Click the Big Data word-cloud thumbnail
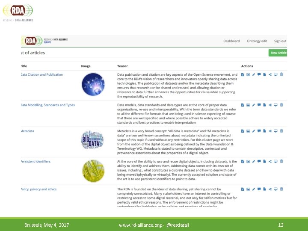 92,139
